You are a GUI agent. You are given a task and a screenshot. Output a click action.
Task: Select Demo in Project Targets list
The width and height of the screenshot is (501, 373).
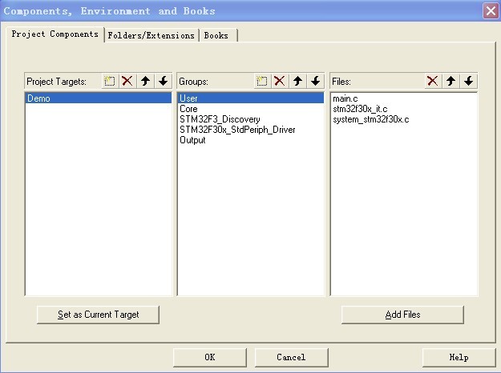pos(38,98)
